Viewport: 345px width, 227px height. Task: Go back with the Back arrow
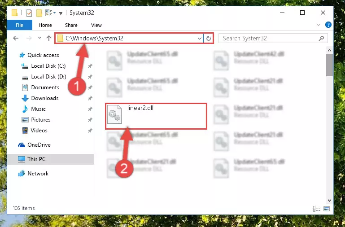pyautogui.click(x=16, y=38)
